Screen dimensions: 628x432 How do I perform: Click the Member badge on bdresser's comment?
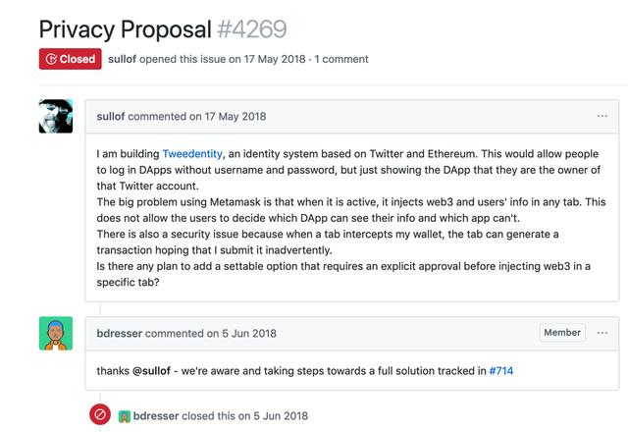click(562, 333)
